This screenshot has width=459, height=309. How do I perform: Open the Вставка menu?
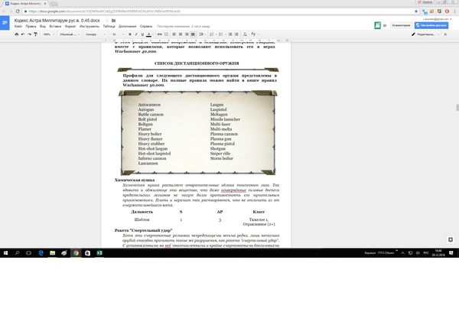(x=58, y=26)
